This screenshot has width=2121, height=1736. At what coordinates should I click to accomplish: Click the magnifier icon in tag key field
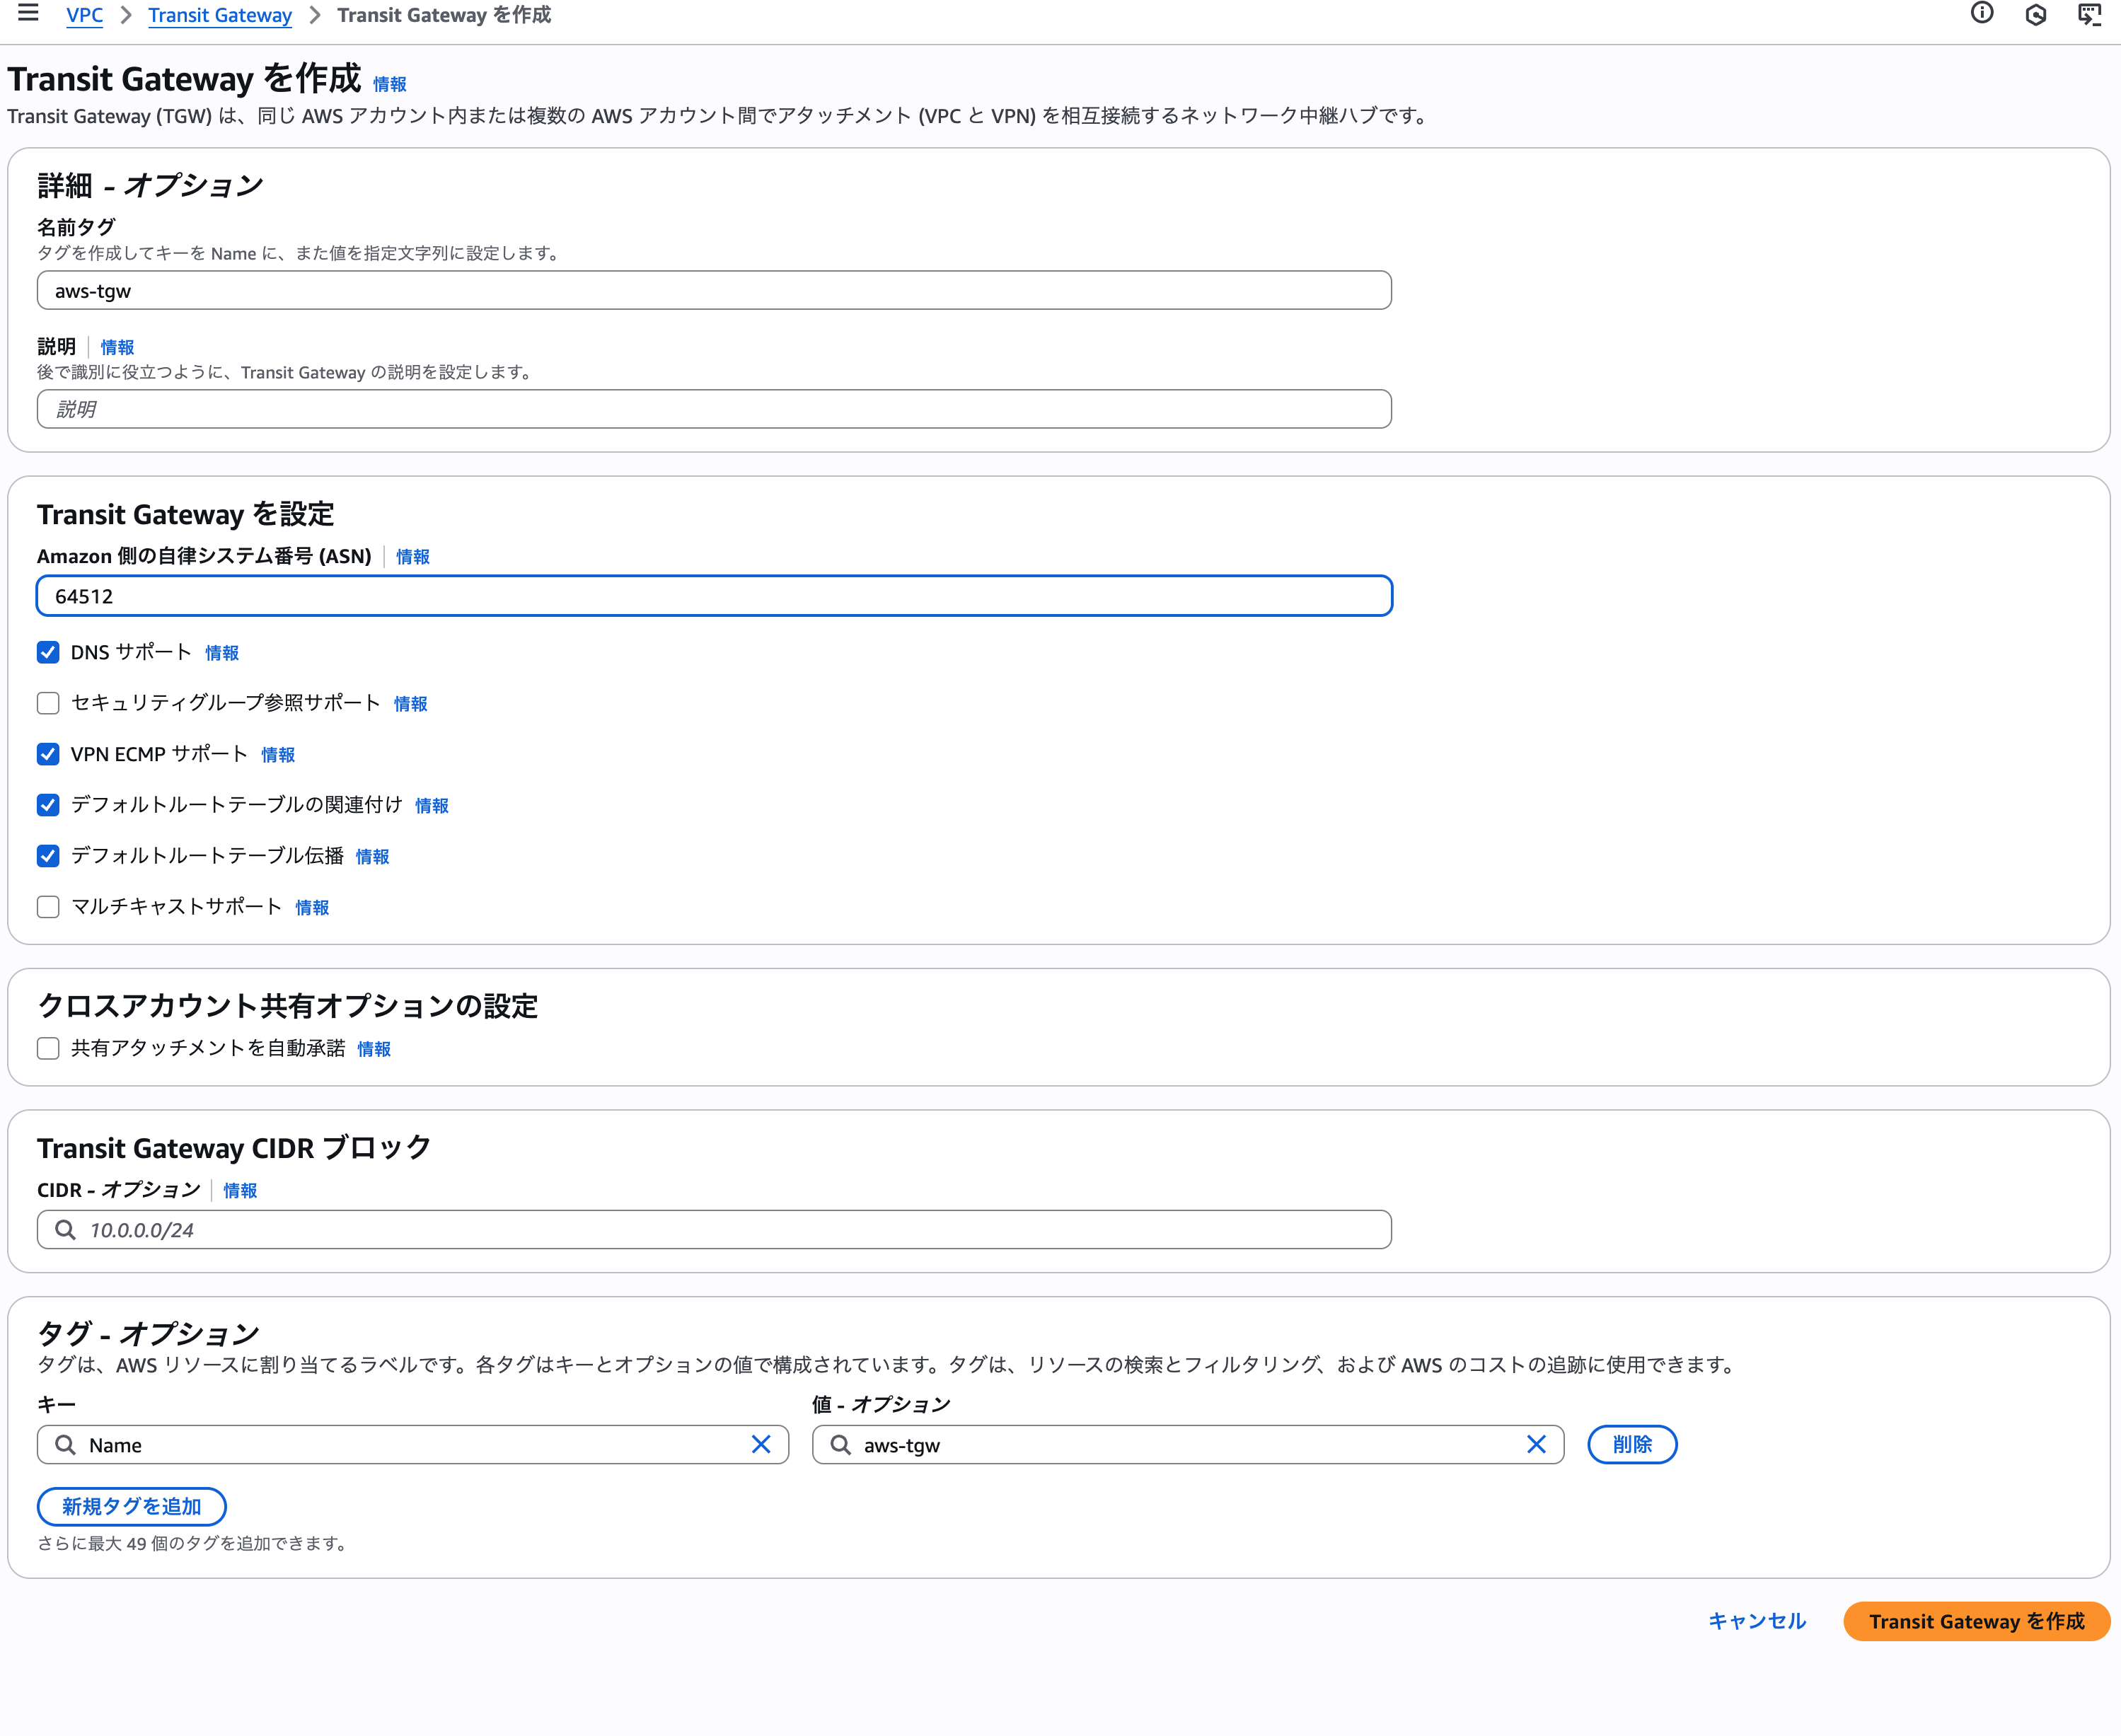pyautogui.click(x=65, y=1444)
